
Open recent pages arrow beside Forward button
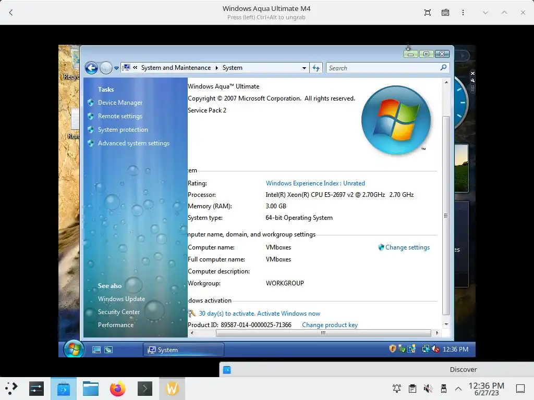[116, 68]
